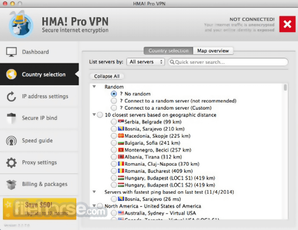
Task: Click the Romania, Cluj-Napoca (370 km) text
Action: [x=162, y=164]
